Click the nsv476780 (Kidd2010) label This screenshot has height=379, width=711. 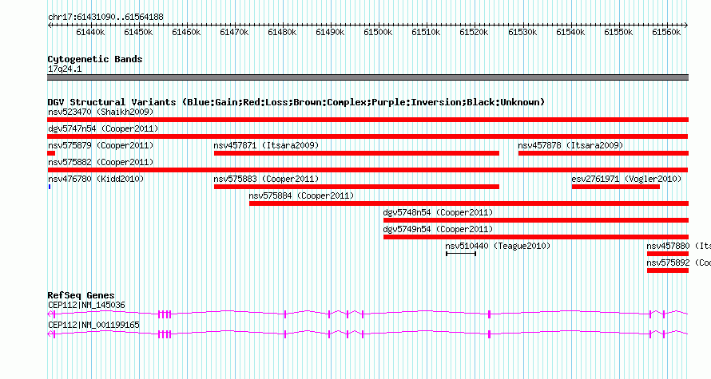click(96, 179)
